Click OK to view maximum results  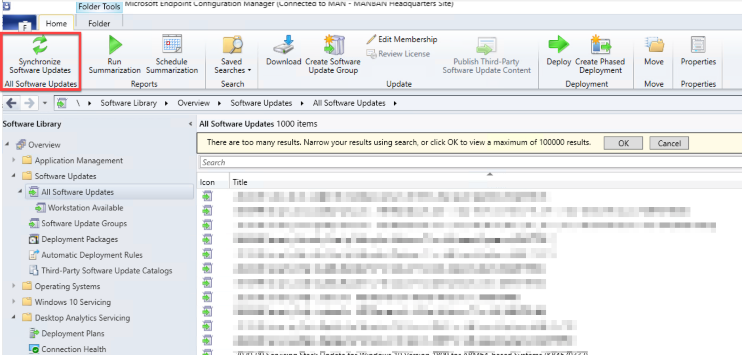(623, 143)
